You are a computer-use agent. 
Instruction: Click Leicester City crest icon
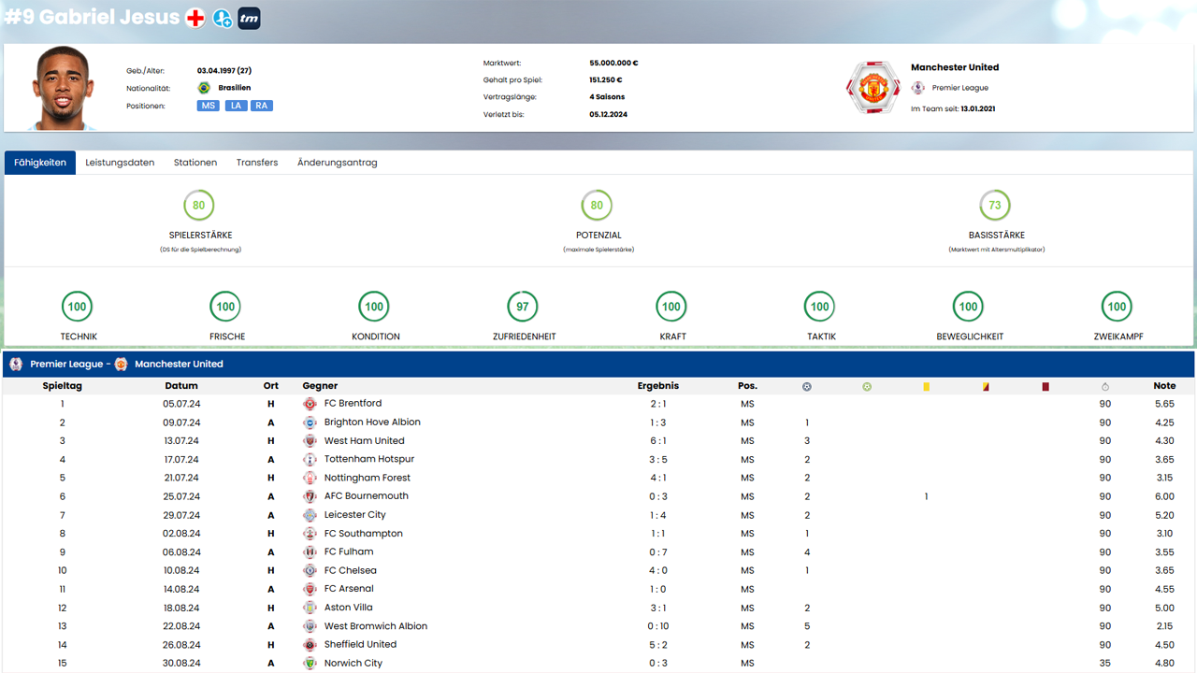[x=310, y=515]
